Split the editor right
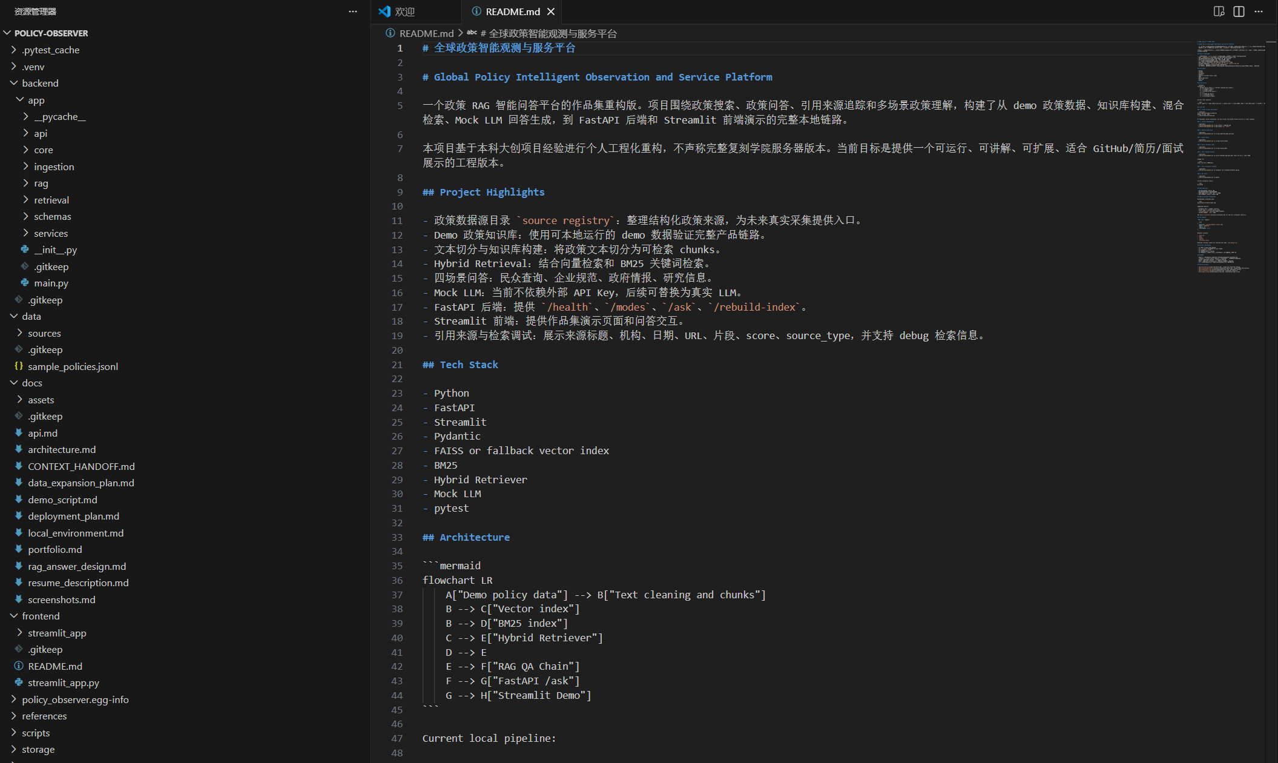Viewport: 1278px width, 763px height. click(x=1239, y=12)
